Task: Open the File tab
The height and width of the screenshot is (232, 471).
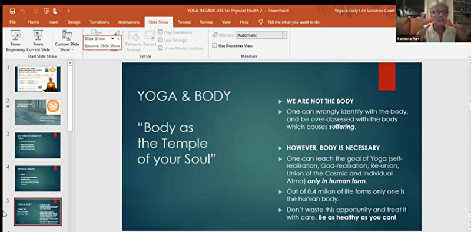Action: (x=12, y=22)
